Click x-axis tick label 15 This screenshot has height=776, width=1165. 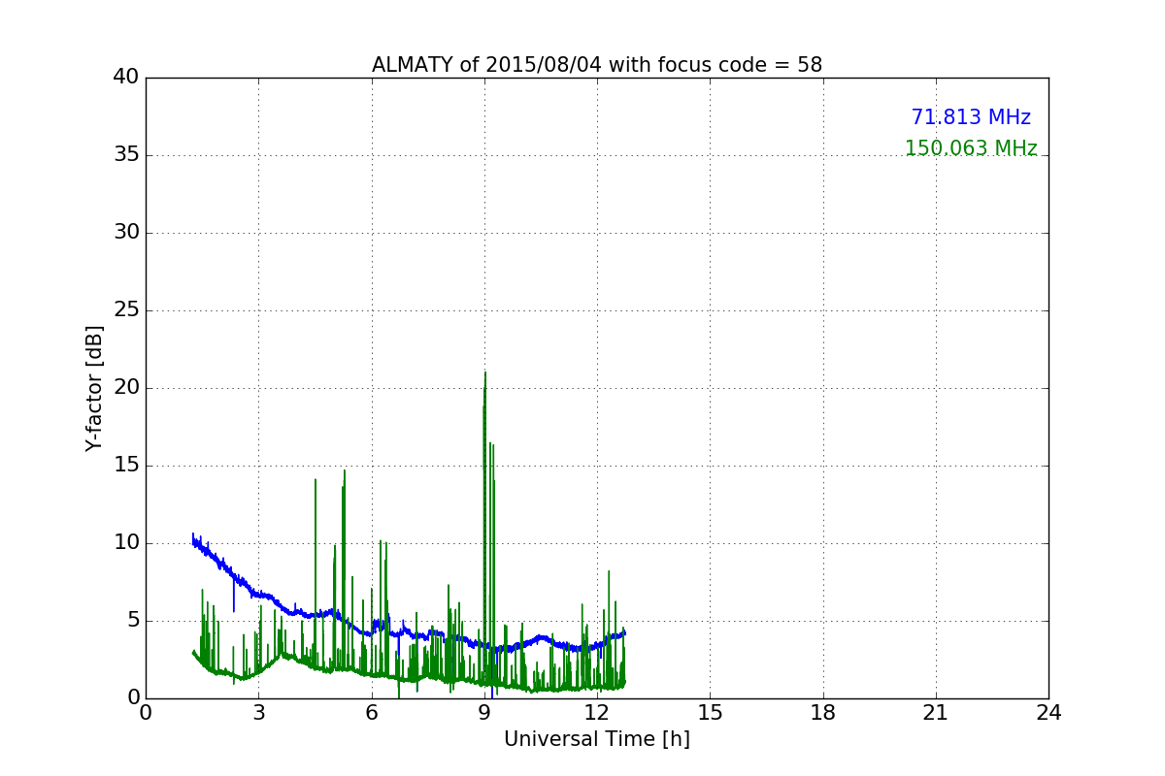click(710, 713)
